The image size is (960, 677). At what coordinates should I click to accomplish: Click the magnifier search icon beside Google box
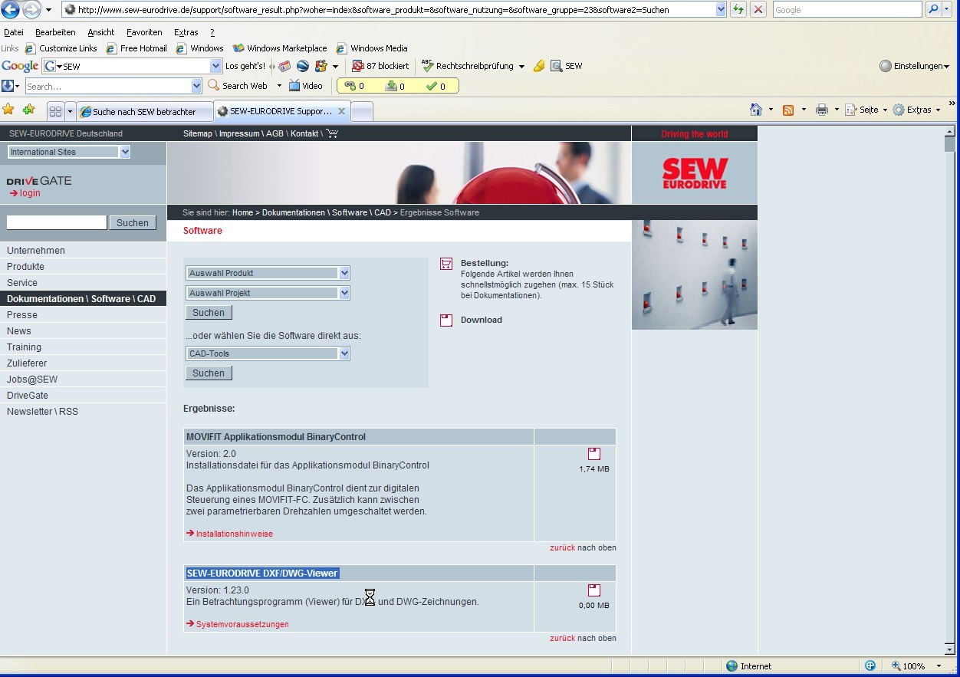pos(933,10)
